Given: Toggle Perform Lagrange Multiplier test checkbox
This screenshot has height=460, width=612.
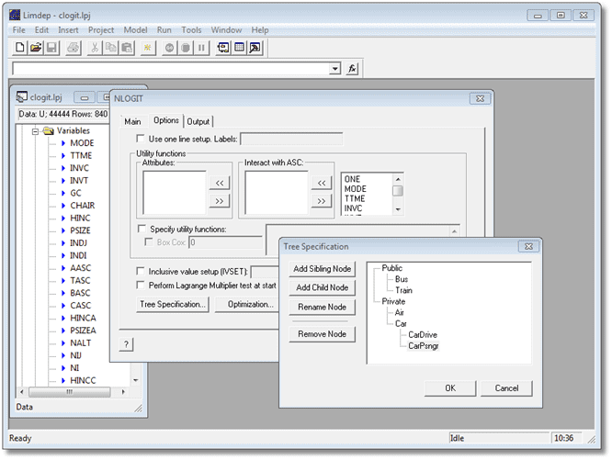Looking at the screenshot, I should tap(140, 285).
